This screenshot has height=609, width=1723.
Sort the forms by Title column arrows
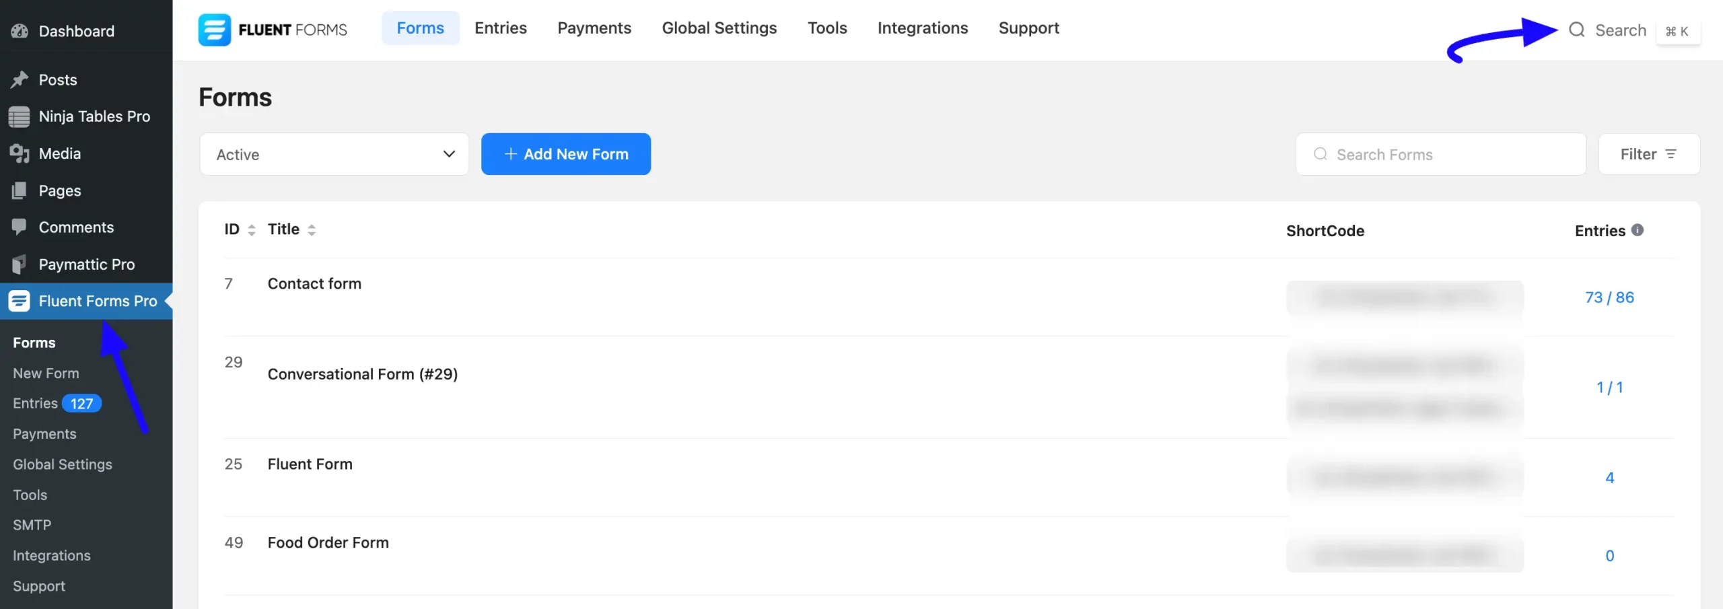(x=312, y=230)
